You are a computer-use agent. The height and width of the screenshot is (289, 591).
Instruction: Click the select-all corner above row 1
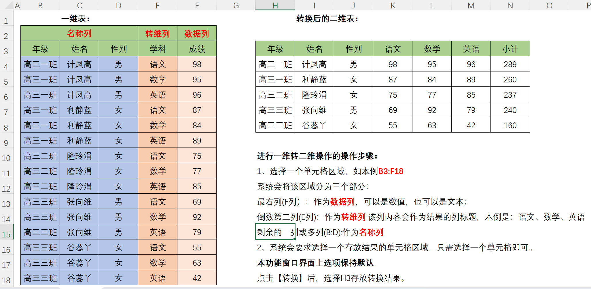click(6, 5)
